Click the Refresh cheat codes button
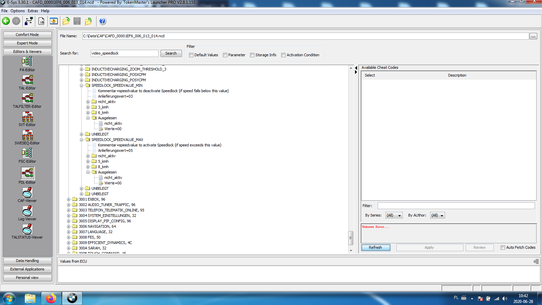The width and height of the screenshot is (542, 305). coord(376,247)
